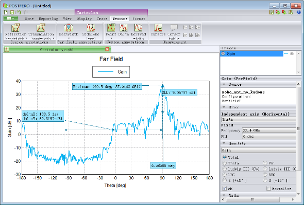The width and height of the screenshot is (304, 205).
Task: Switch to the Trace ribbon tab
Action: pos(102,19)
